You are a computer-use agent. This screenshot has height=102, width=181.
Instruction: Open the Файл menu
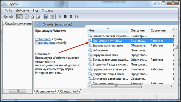tap(8, 11)
